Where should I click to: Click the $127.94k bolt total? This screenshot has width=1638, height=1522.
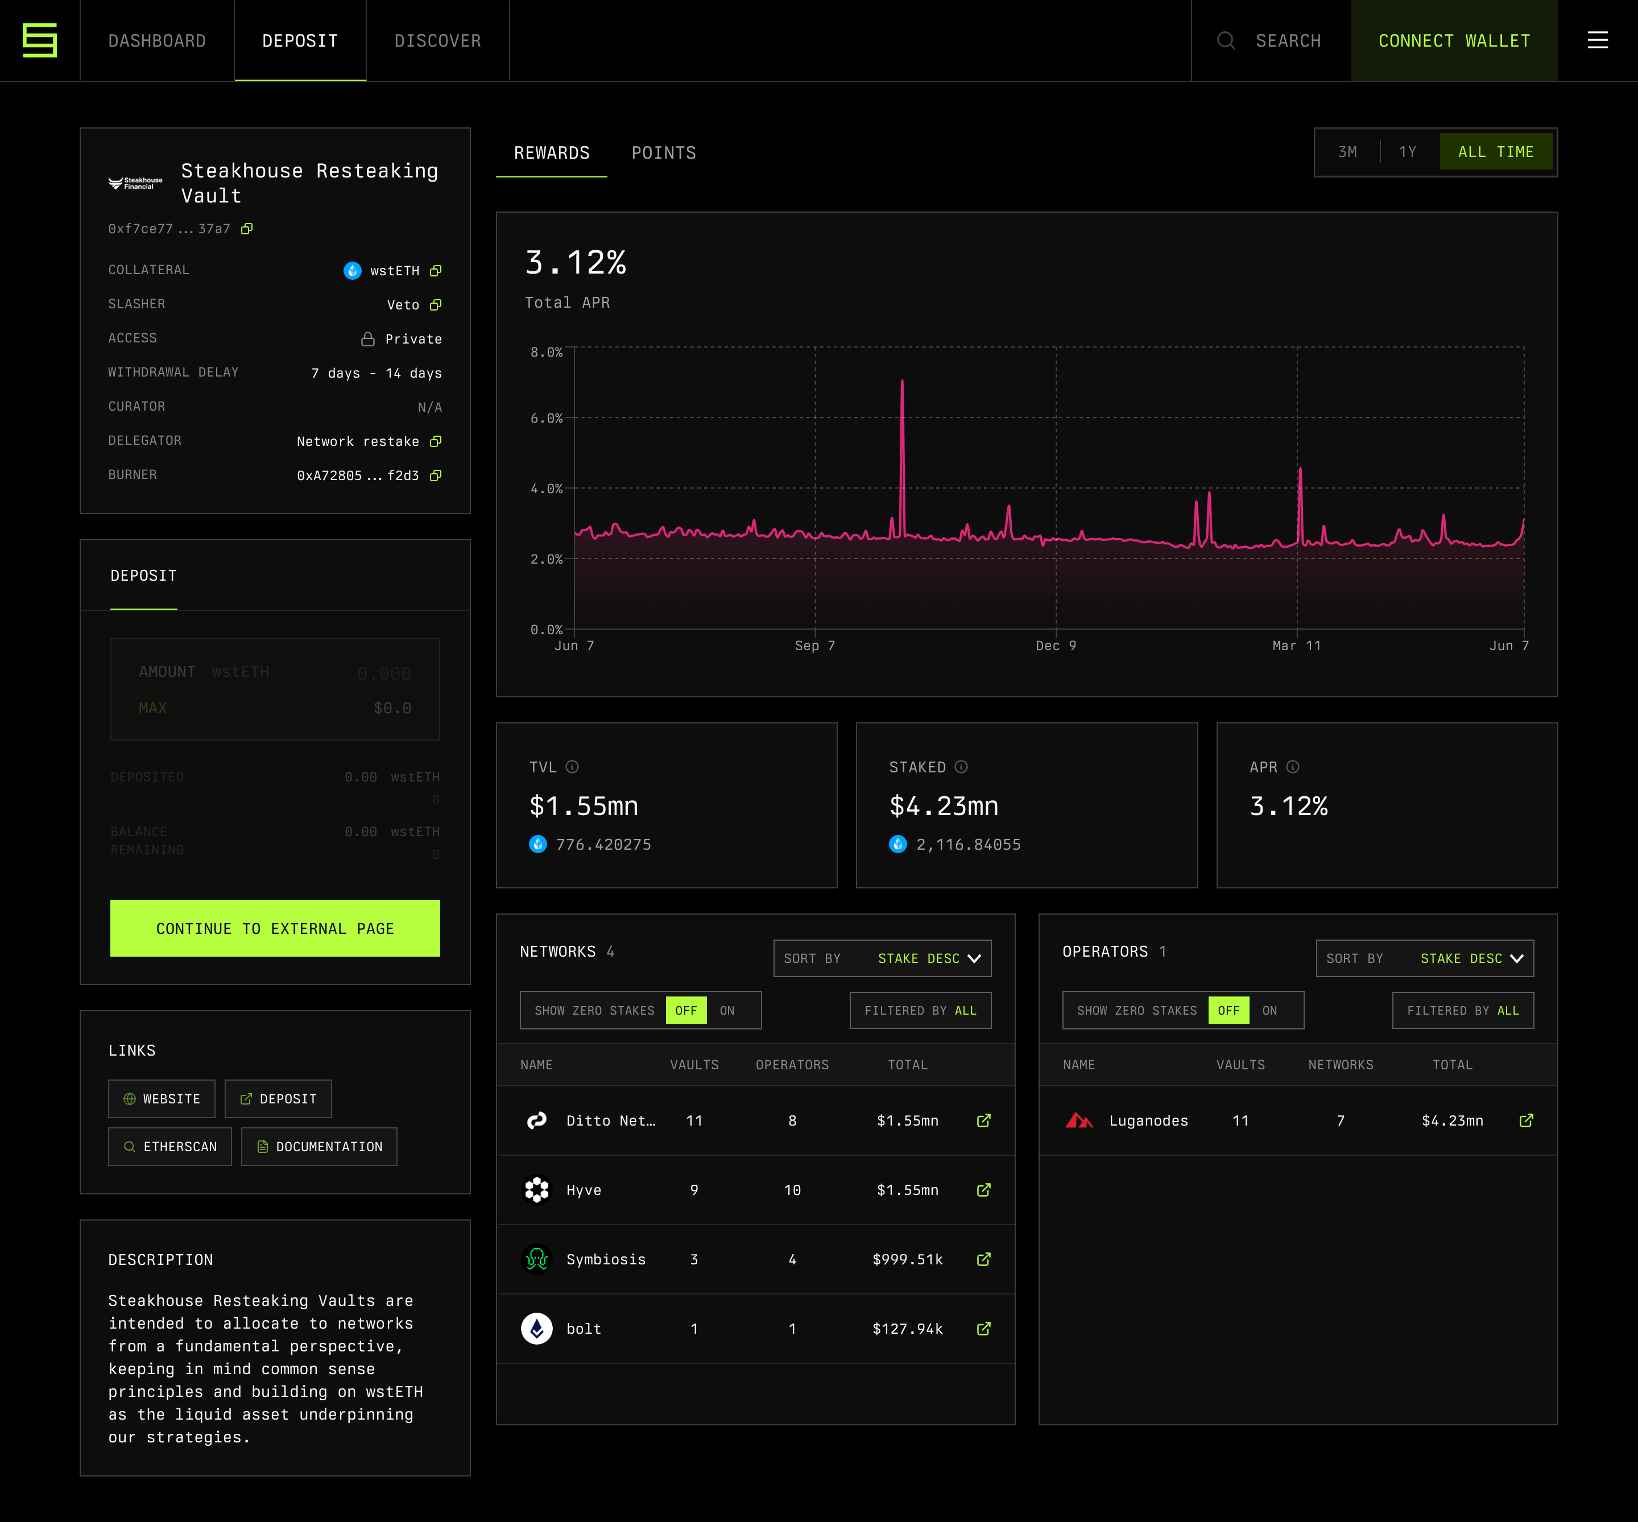(908, 1329)
